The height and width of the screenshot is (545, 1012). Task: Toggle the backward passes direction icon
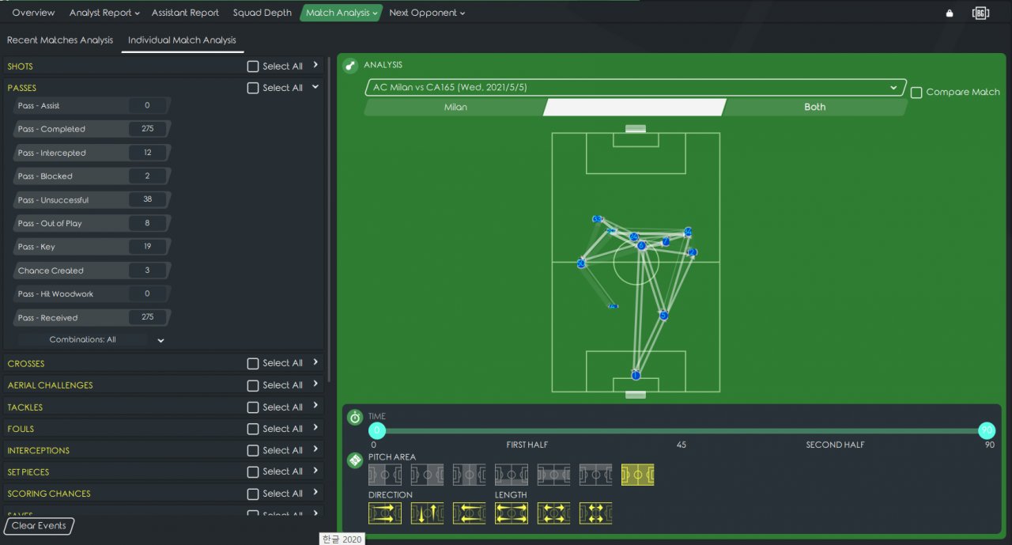point(469,513)
